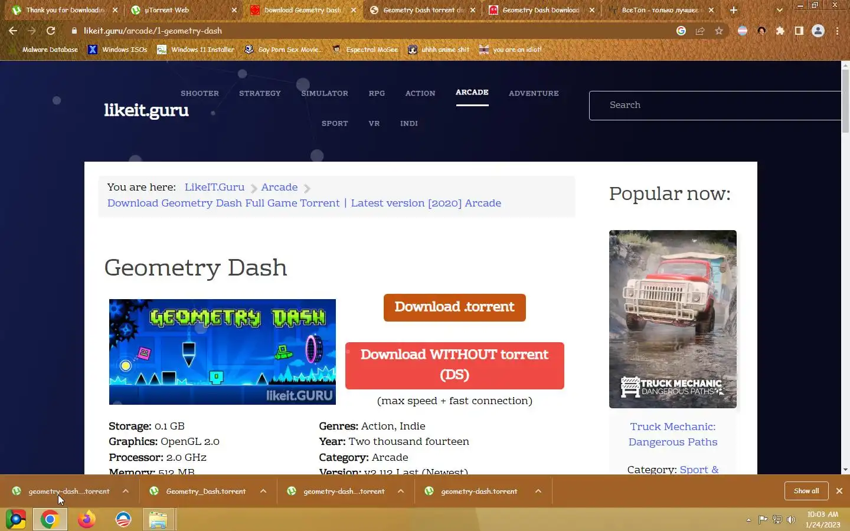Open Truck Mechanic: Dangerous Paths link
The width and height of the screenshot is (850, 531).
pos(673,434)
